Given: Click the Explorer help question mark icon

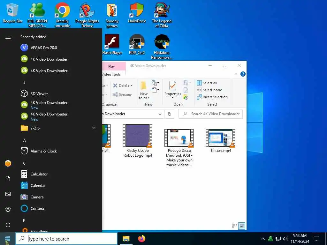Looking at the screenshot, I should click(x=243, y=74).
